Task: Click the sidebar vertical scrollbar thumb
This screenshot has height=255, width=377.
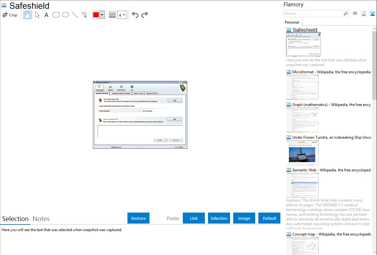Action: 374,65
